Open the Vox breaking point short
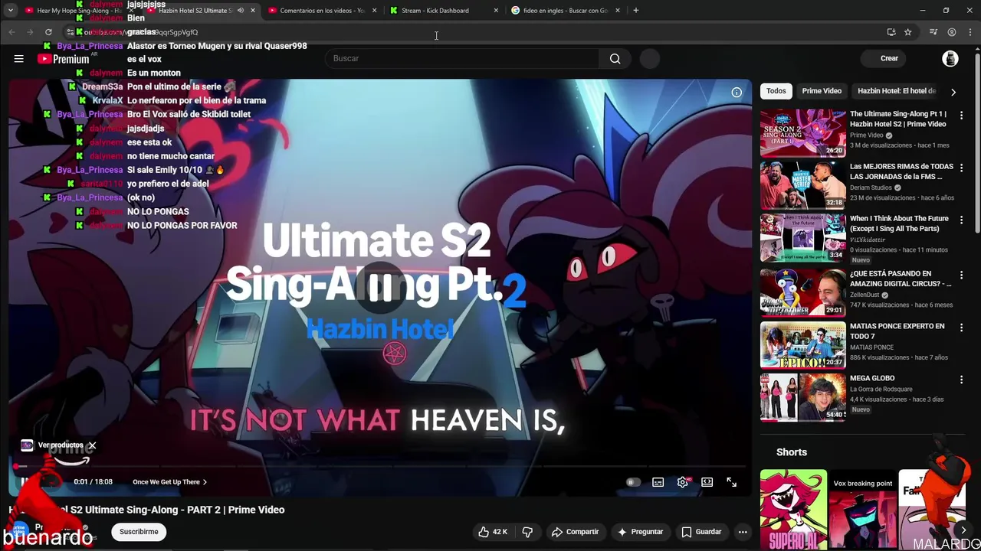The height and width of the screenshot is (551, 981). (862, 510)
